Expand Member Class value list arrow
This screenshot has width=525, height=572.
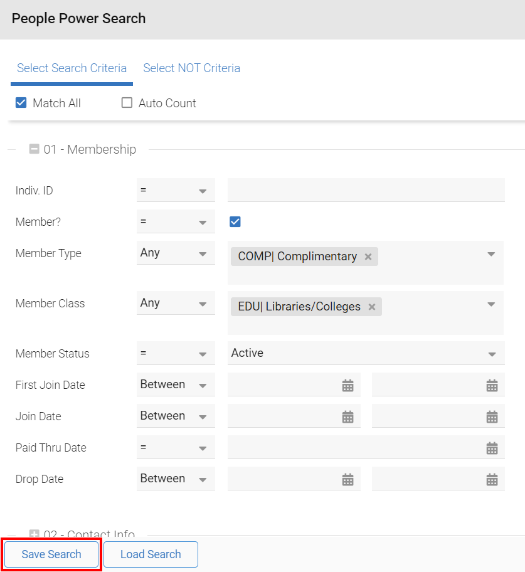point(491,304)
